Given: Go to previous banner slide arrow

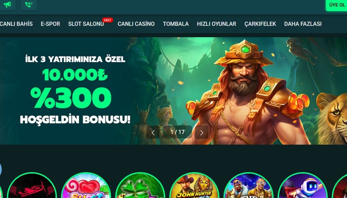Looking at the screenshot, I should click(x=153, y=132).
